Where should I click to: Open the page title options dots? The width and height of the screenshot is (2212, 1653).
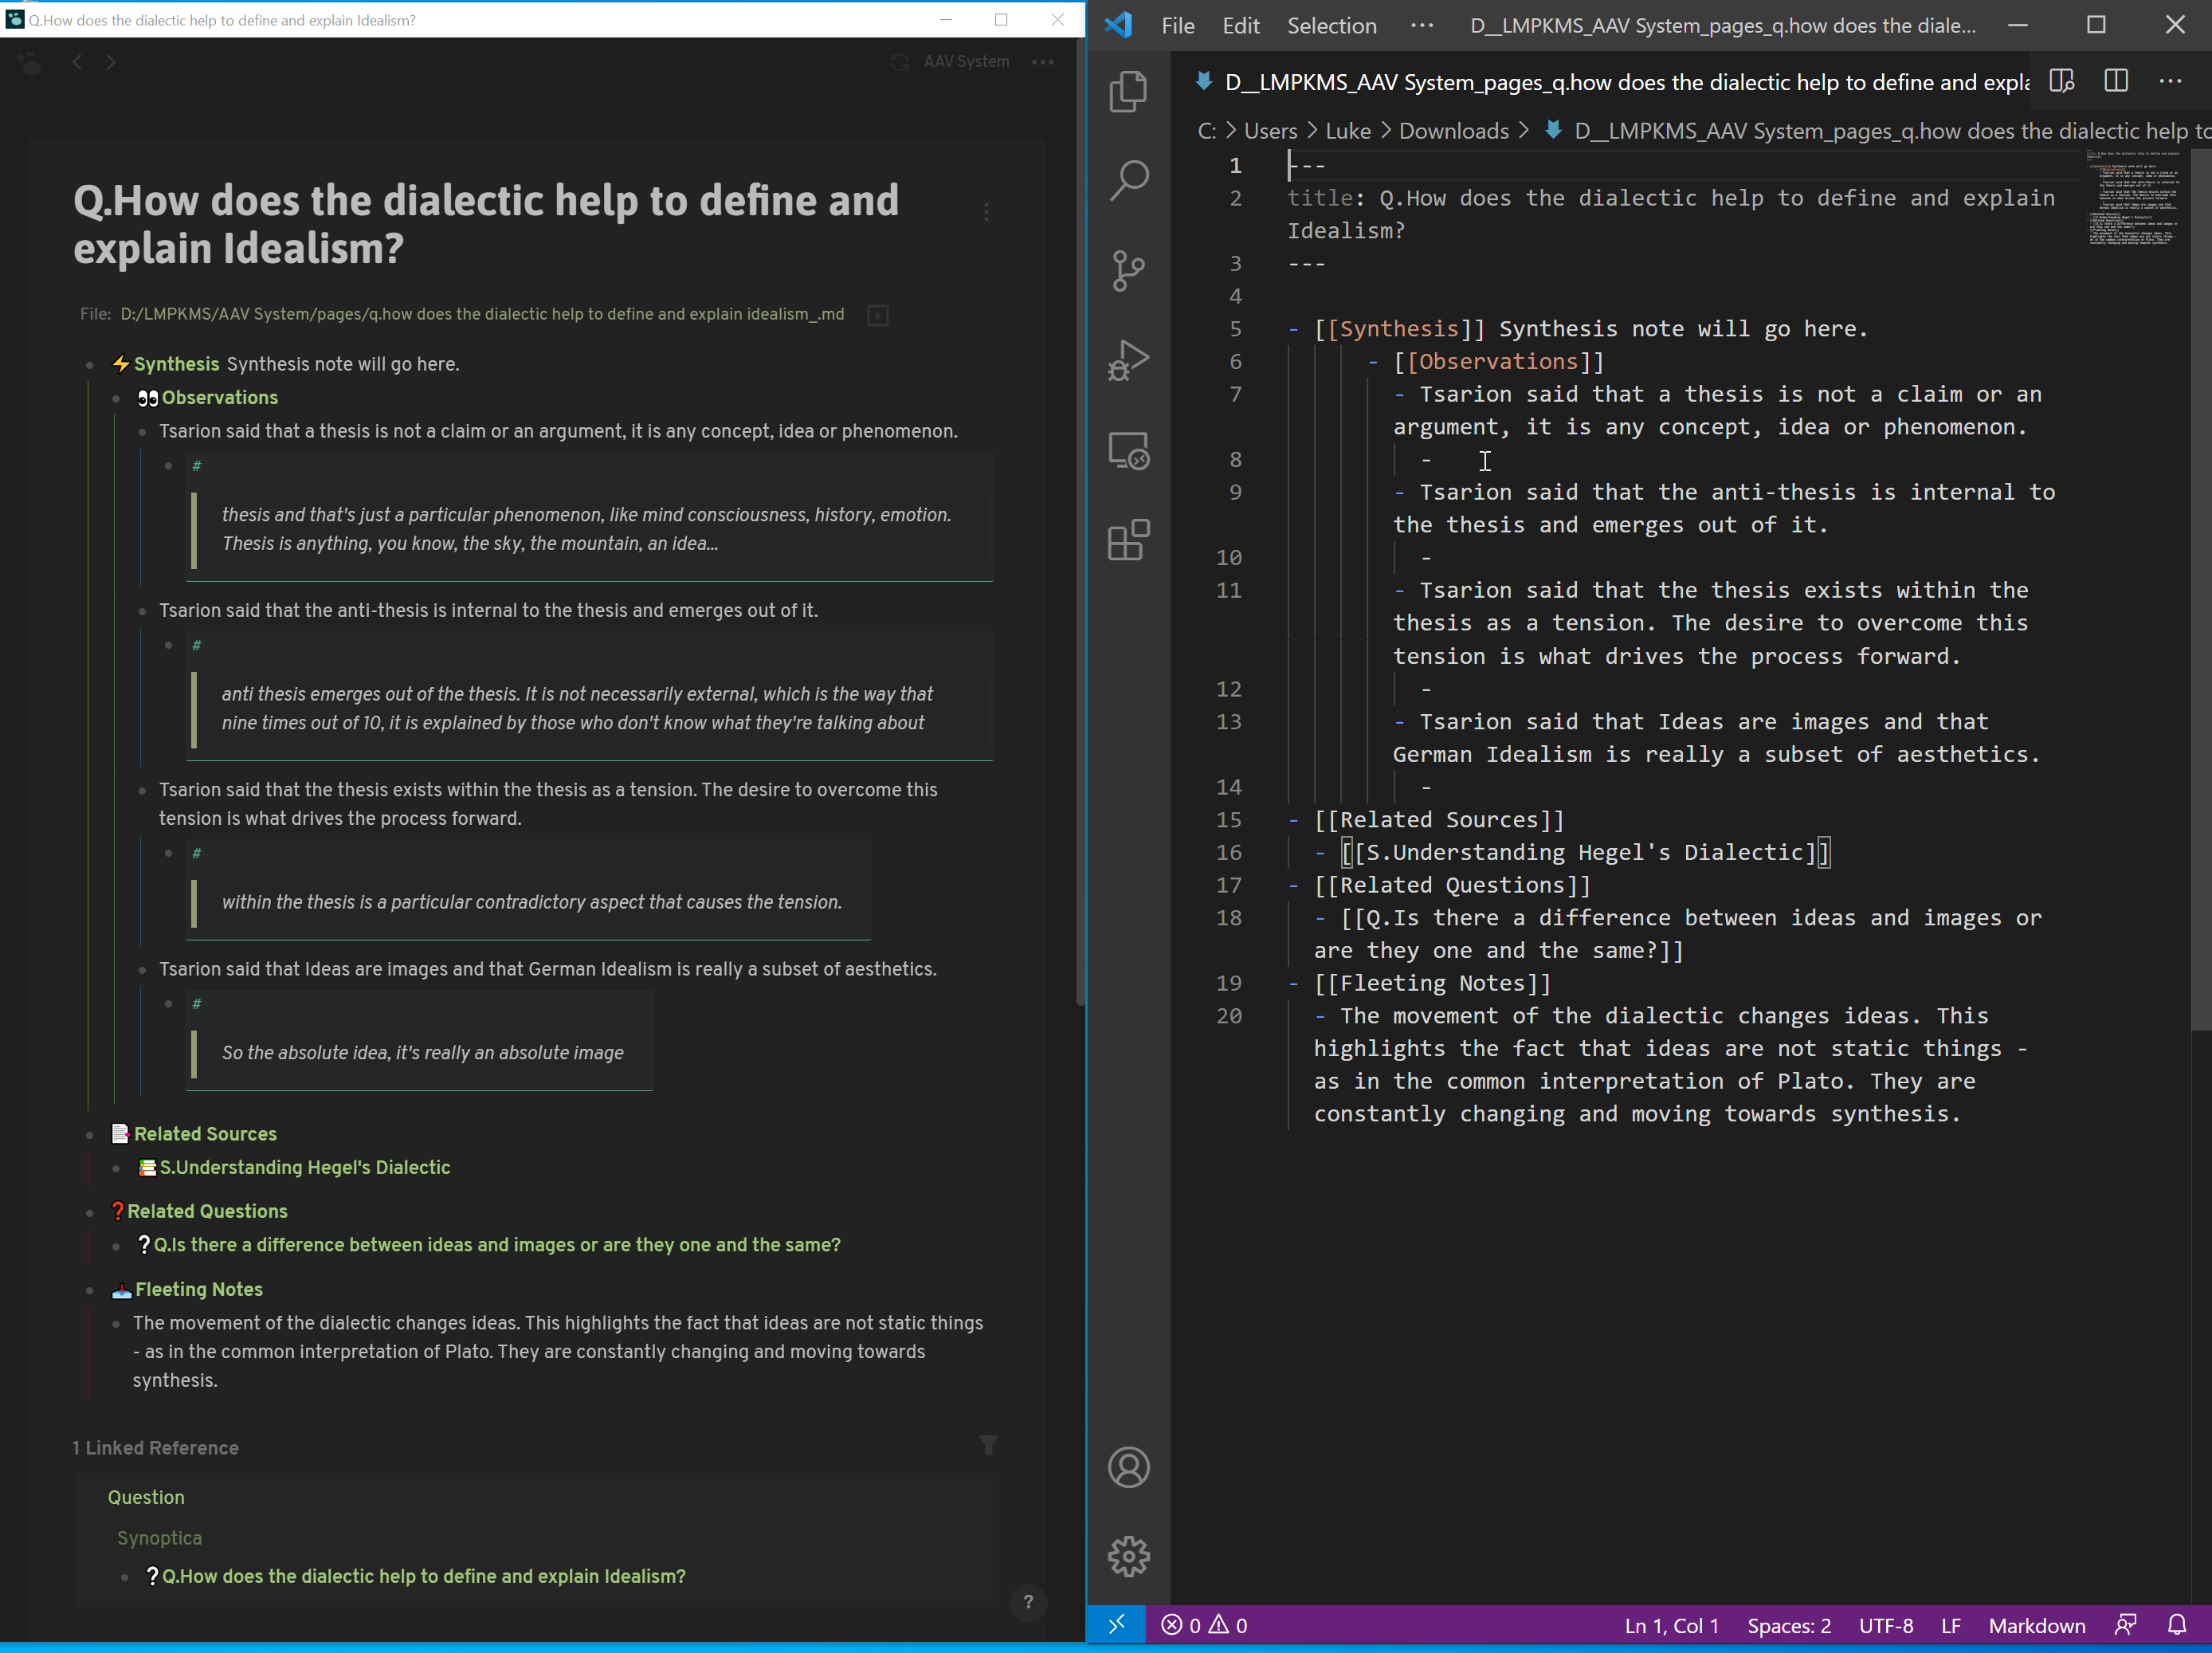[986, 212]
